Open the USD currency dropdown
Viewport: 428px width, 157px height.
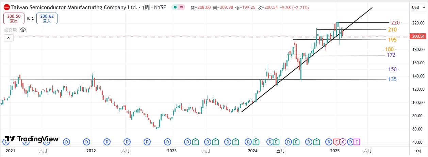[x=417, y=7]
